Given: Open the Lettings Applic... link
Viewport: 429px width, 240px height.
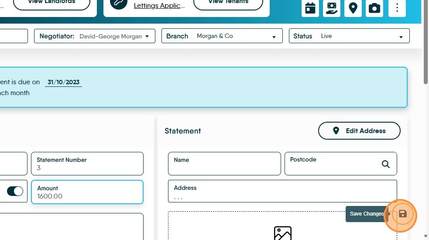Looking at the screenshot, I should click(159, 6).
